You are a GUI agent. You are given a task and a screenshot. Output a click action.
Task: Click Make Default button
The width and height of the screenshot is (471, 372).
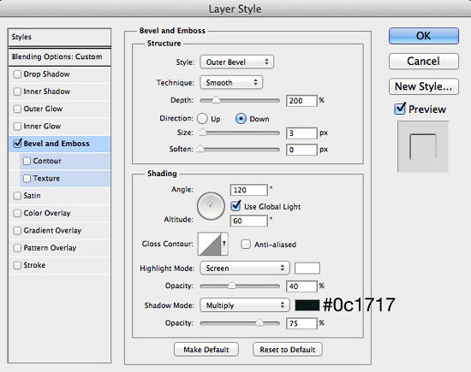(x=206, y=350)
